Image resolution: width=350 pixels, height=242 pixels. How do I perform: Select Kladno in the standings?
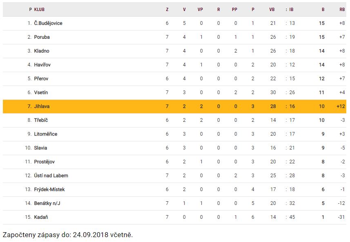click(x=42, y=51)
